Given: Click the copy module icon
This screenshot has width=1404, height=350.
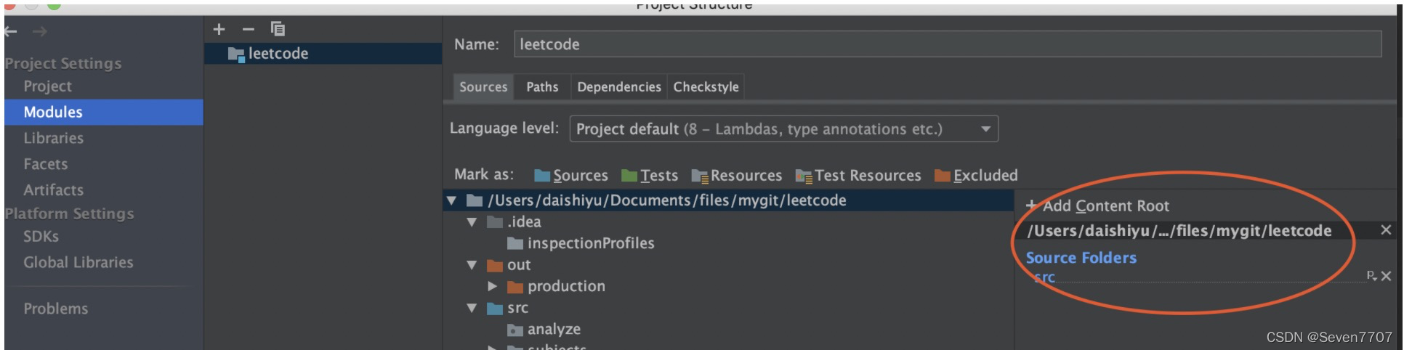Looking at the screenshot, I should pos(278,29).
